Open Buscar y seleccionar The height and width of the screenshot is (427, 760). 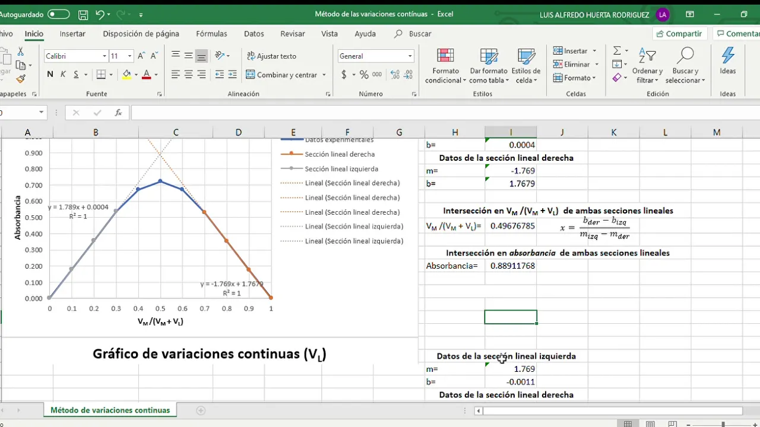685,66
